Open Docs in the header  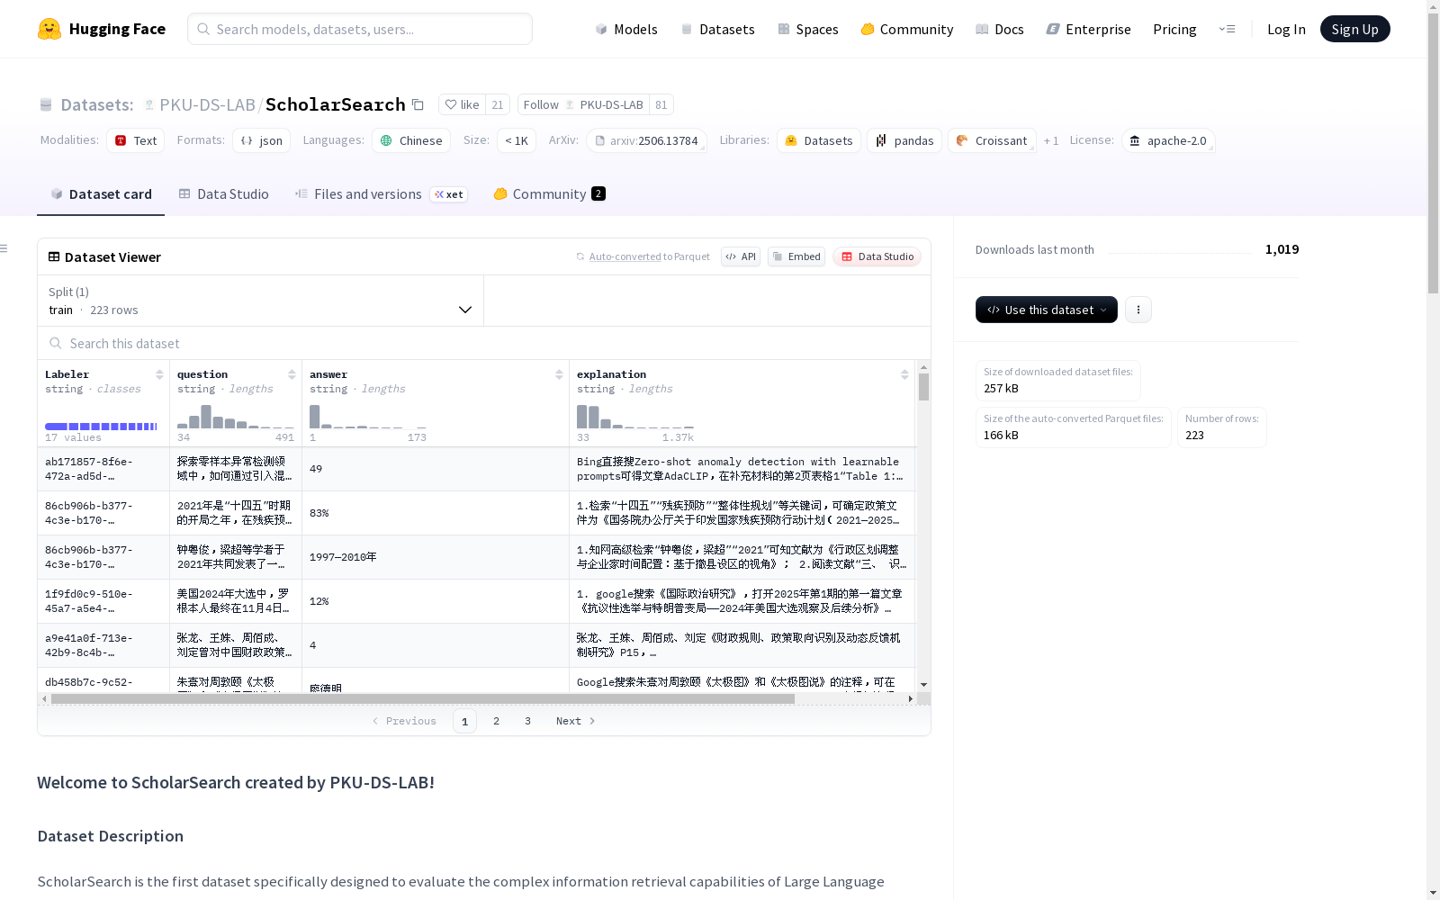tap(1000, 29)
